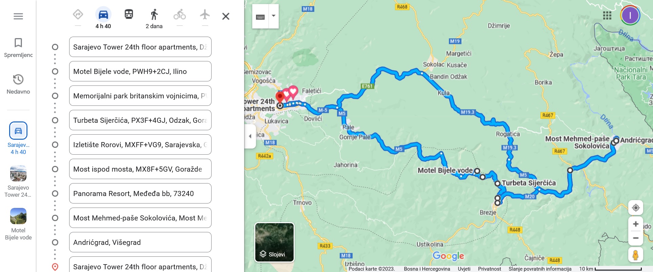Open Spremljeno saved places

pos(18,48)
